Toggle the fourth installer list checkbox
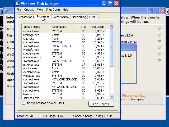This screenshot has width=169, height=127. point(159,48)
